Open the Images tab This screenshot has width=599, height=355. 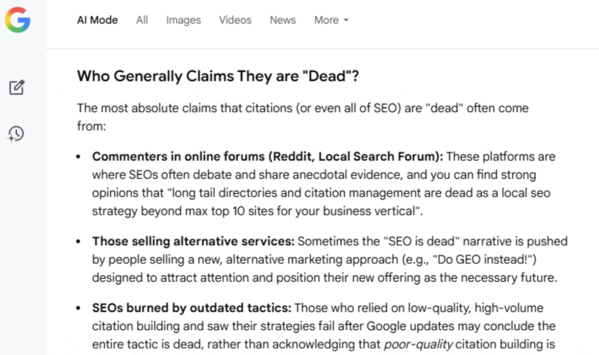tap(183, 20)
